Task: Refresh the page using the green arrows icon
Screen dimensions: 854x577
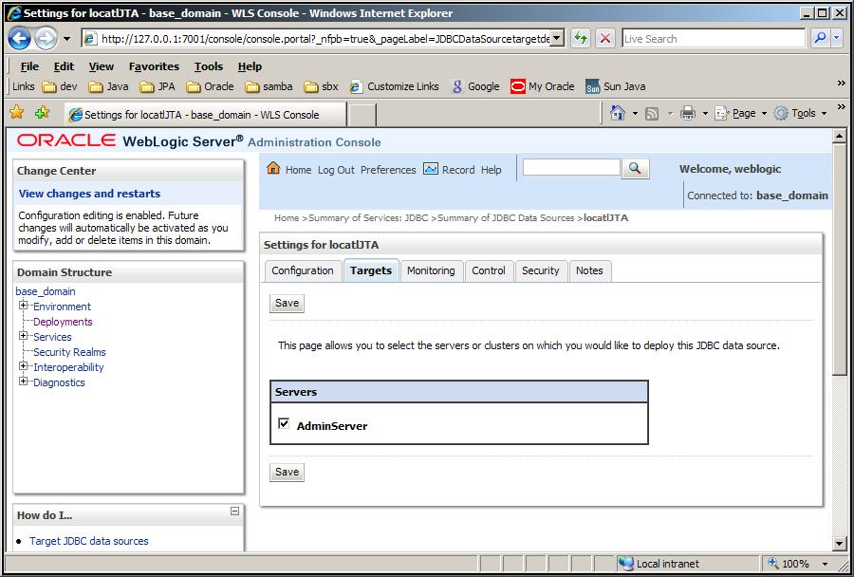Action: (581, 39)
